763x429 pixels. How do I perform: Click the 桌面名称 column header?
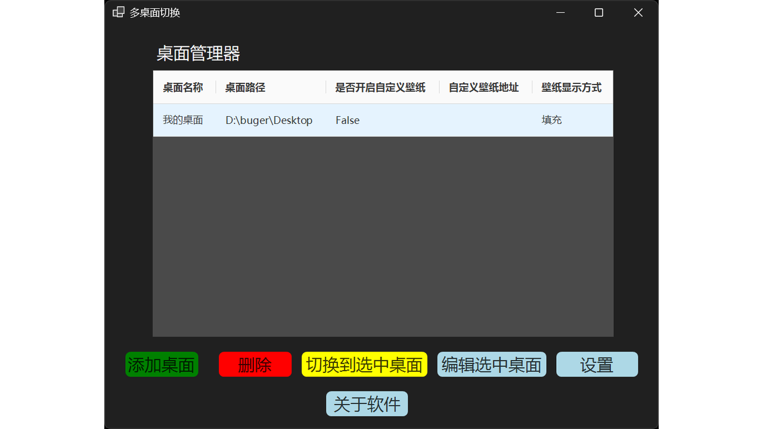(183, 88)
